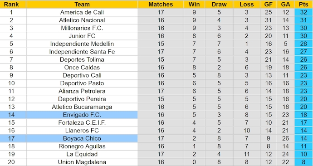Select La Equidad team entry
313x166 pixels.
[x=82, y=154]
